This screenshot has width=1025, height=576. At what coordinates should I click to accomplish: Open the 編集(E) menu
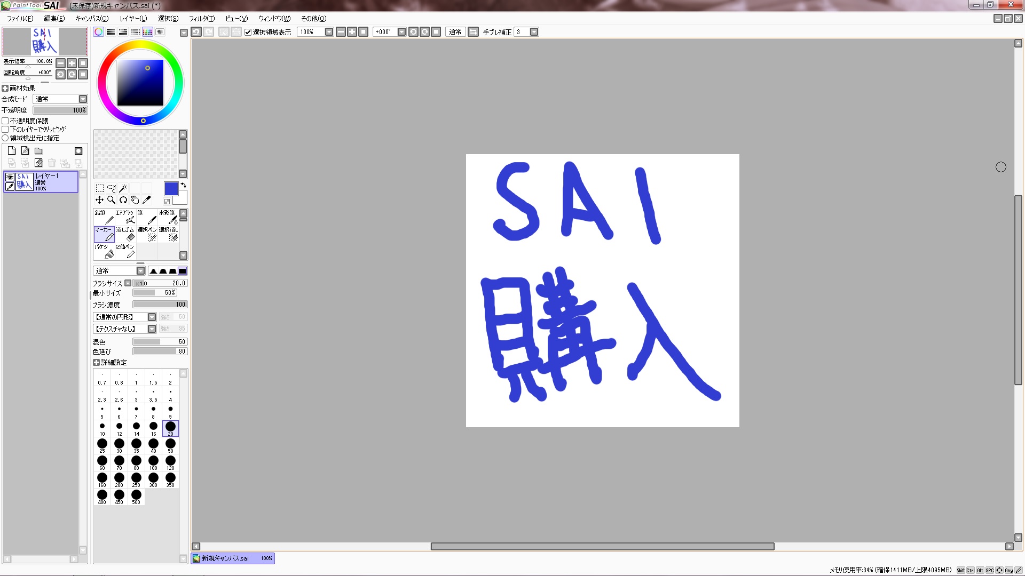pos(54,19)
